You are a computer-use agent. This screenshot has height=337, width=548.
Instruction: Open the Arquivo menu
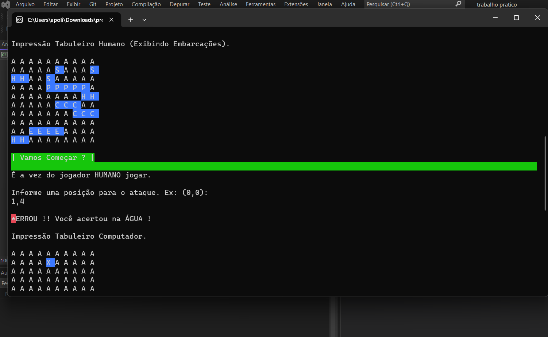click(x=25, y=4)
